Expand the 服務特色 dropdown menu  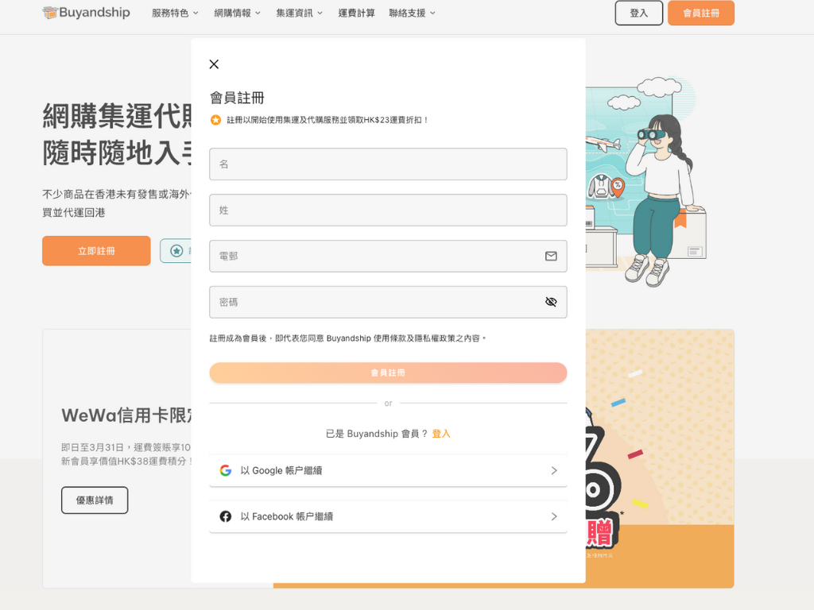point(175,13)
